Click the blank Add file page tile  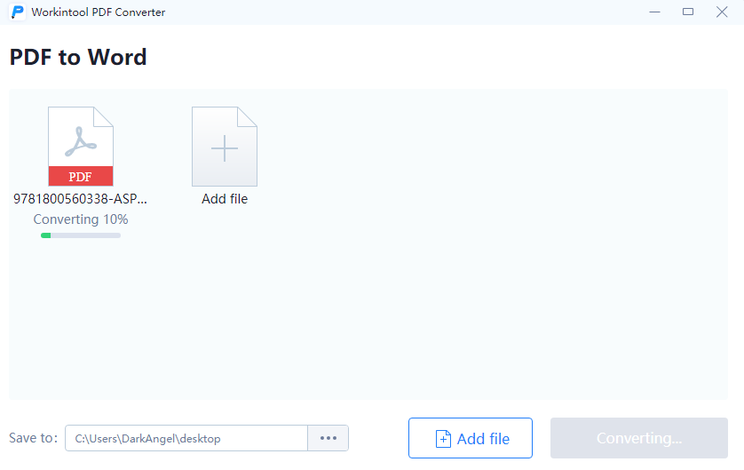point(225,147)
